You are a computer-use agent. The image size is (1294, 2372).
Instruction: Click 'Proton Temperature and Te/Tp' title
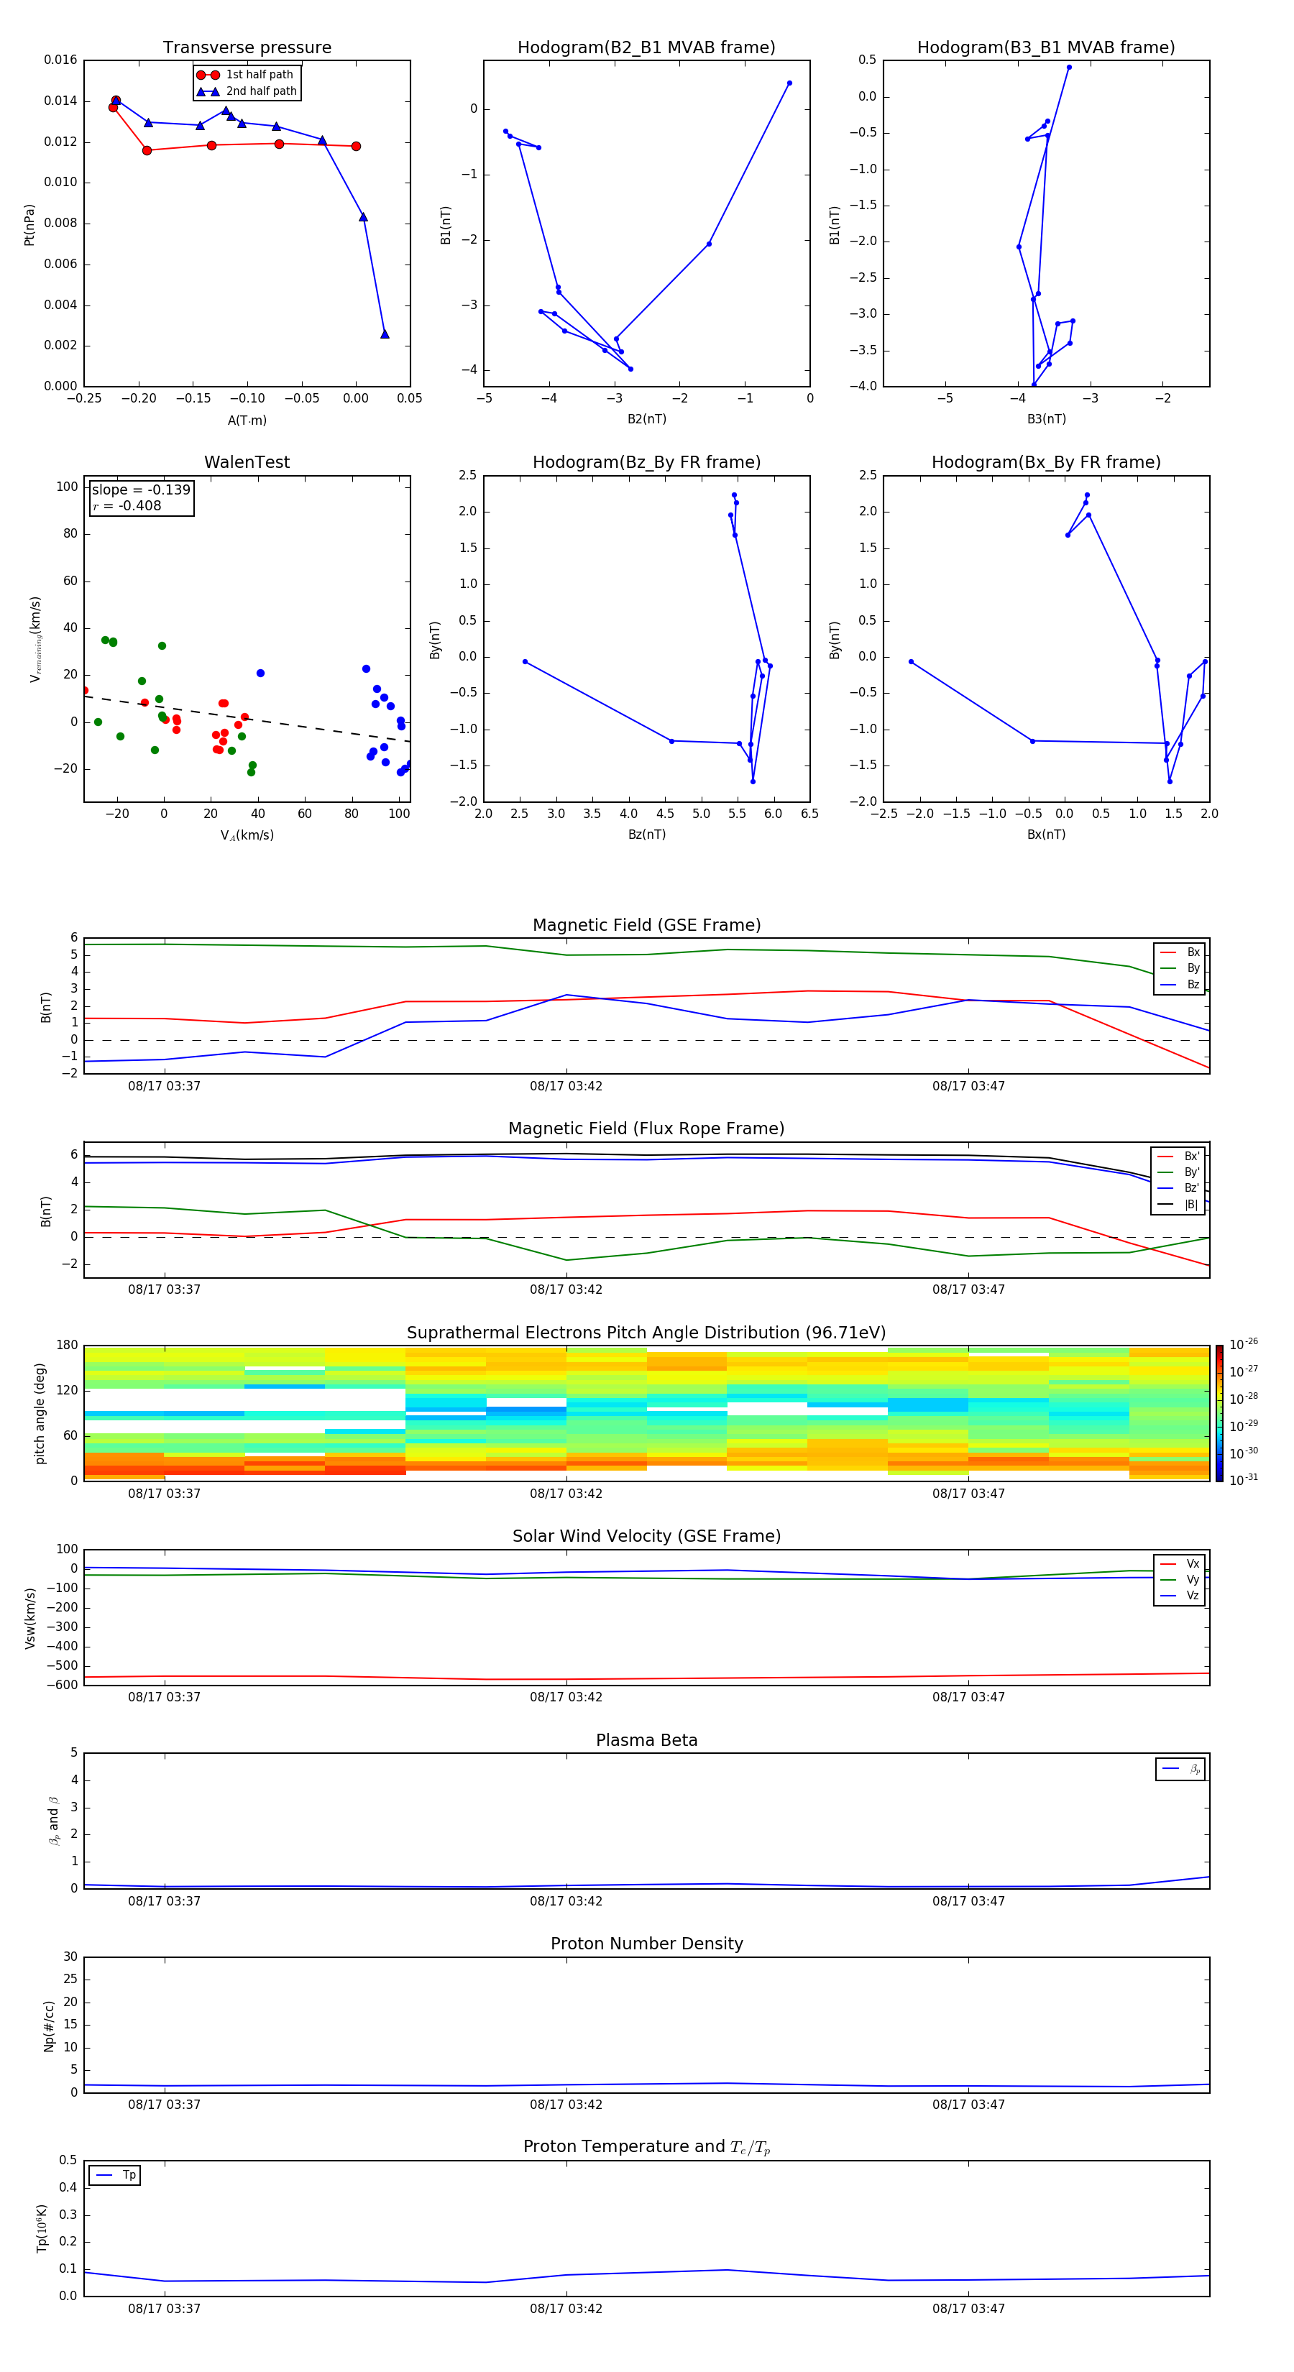[646, 2147]
